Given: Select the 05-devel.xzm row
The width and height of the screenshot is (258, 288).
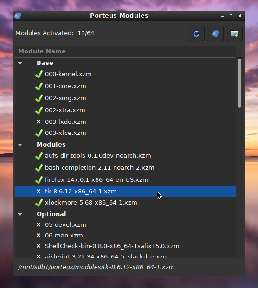Looking at the screenshot, I should (x=125, y=225).
